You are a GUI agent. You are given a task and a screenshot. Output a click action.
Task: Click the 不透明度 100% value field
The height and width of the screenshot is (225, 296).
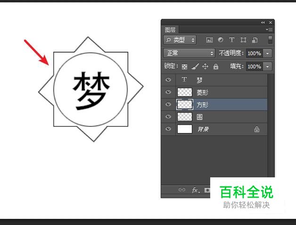tap(254, 53)
